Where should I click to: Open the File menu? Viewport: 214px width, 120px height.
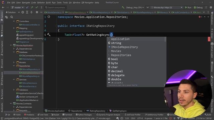pos(9,3)
